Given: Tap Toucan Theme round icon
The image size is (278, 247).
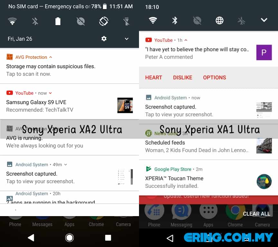Looking at the screenshot, I should [264, 182].
